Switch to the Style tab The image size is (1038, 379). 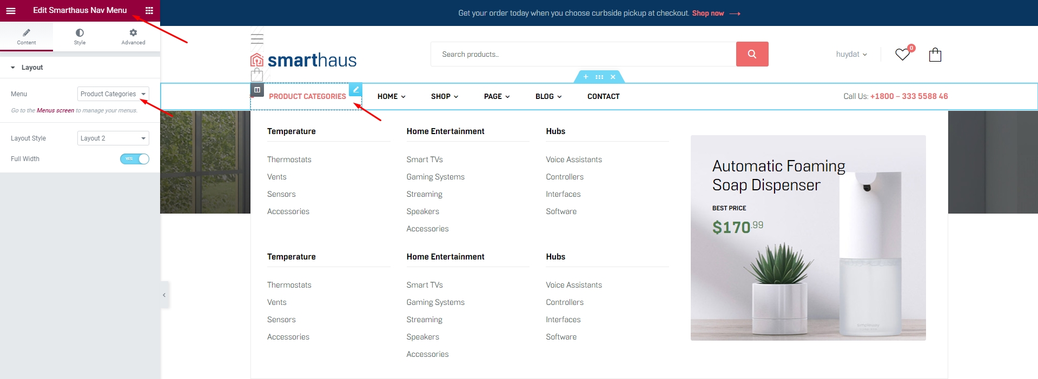[x=80, y=36]
